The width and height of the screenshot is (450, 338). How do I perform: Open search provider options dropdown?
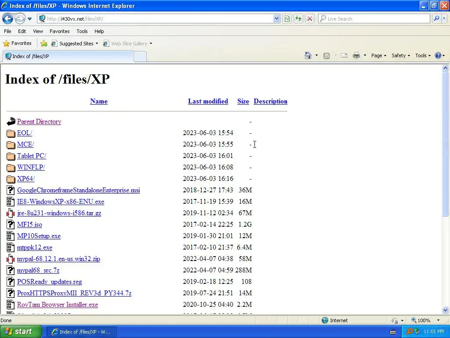(x=444, y=19)
